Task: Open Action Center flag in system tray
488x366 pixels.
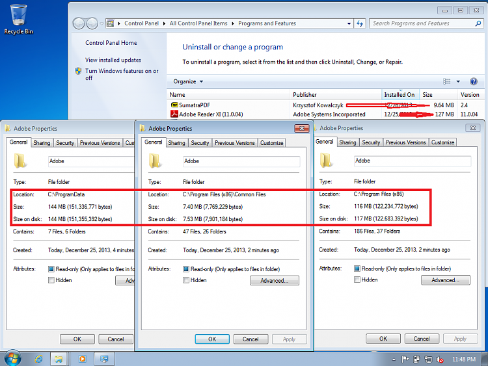Action: [405, 359]
